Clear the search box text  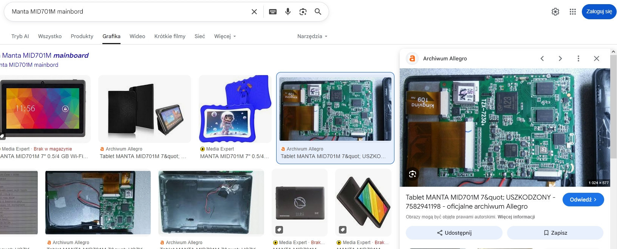254,12
